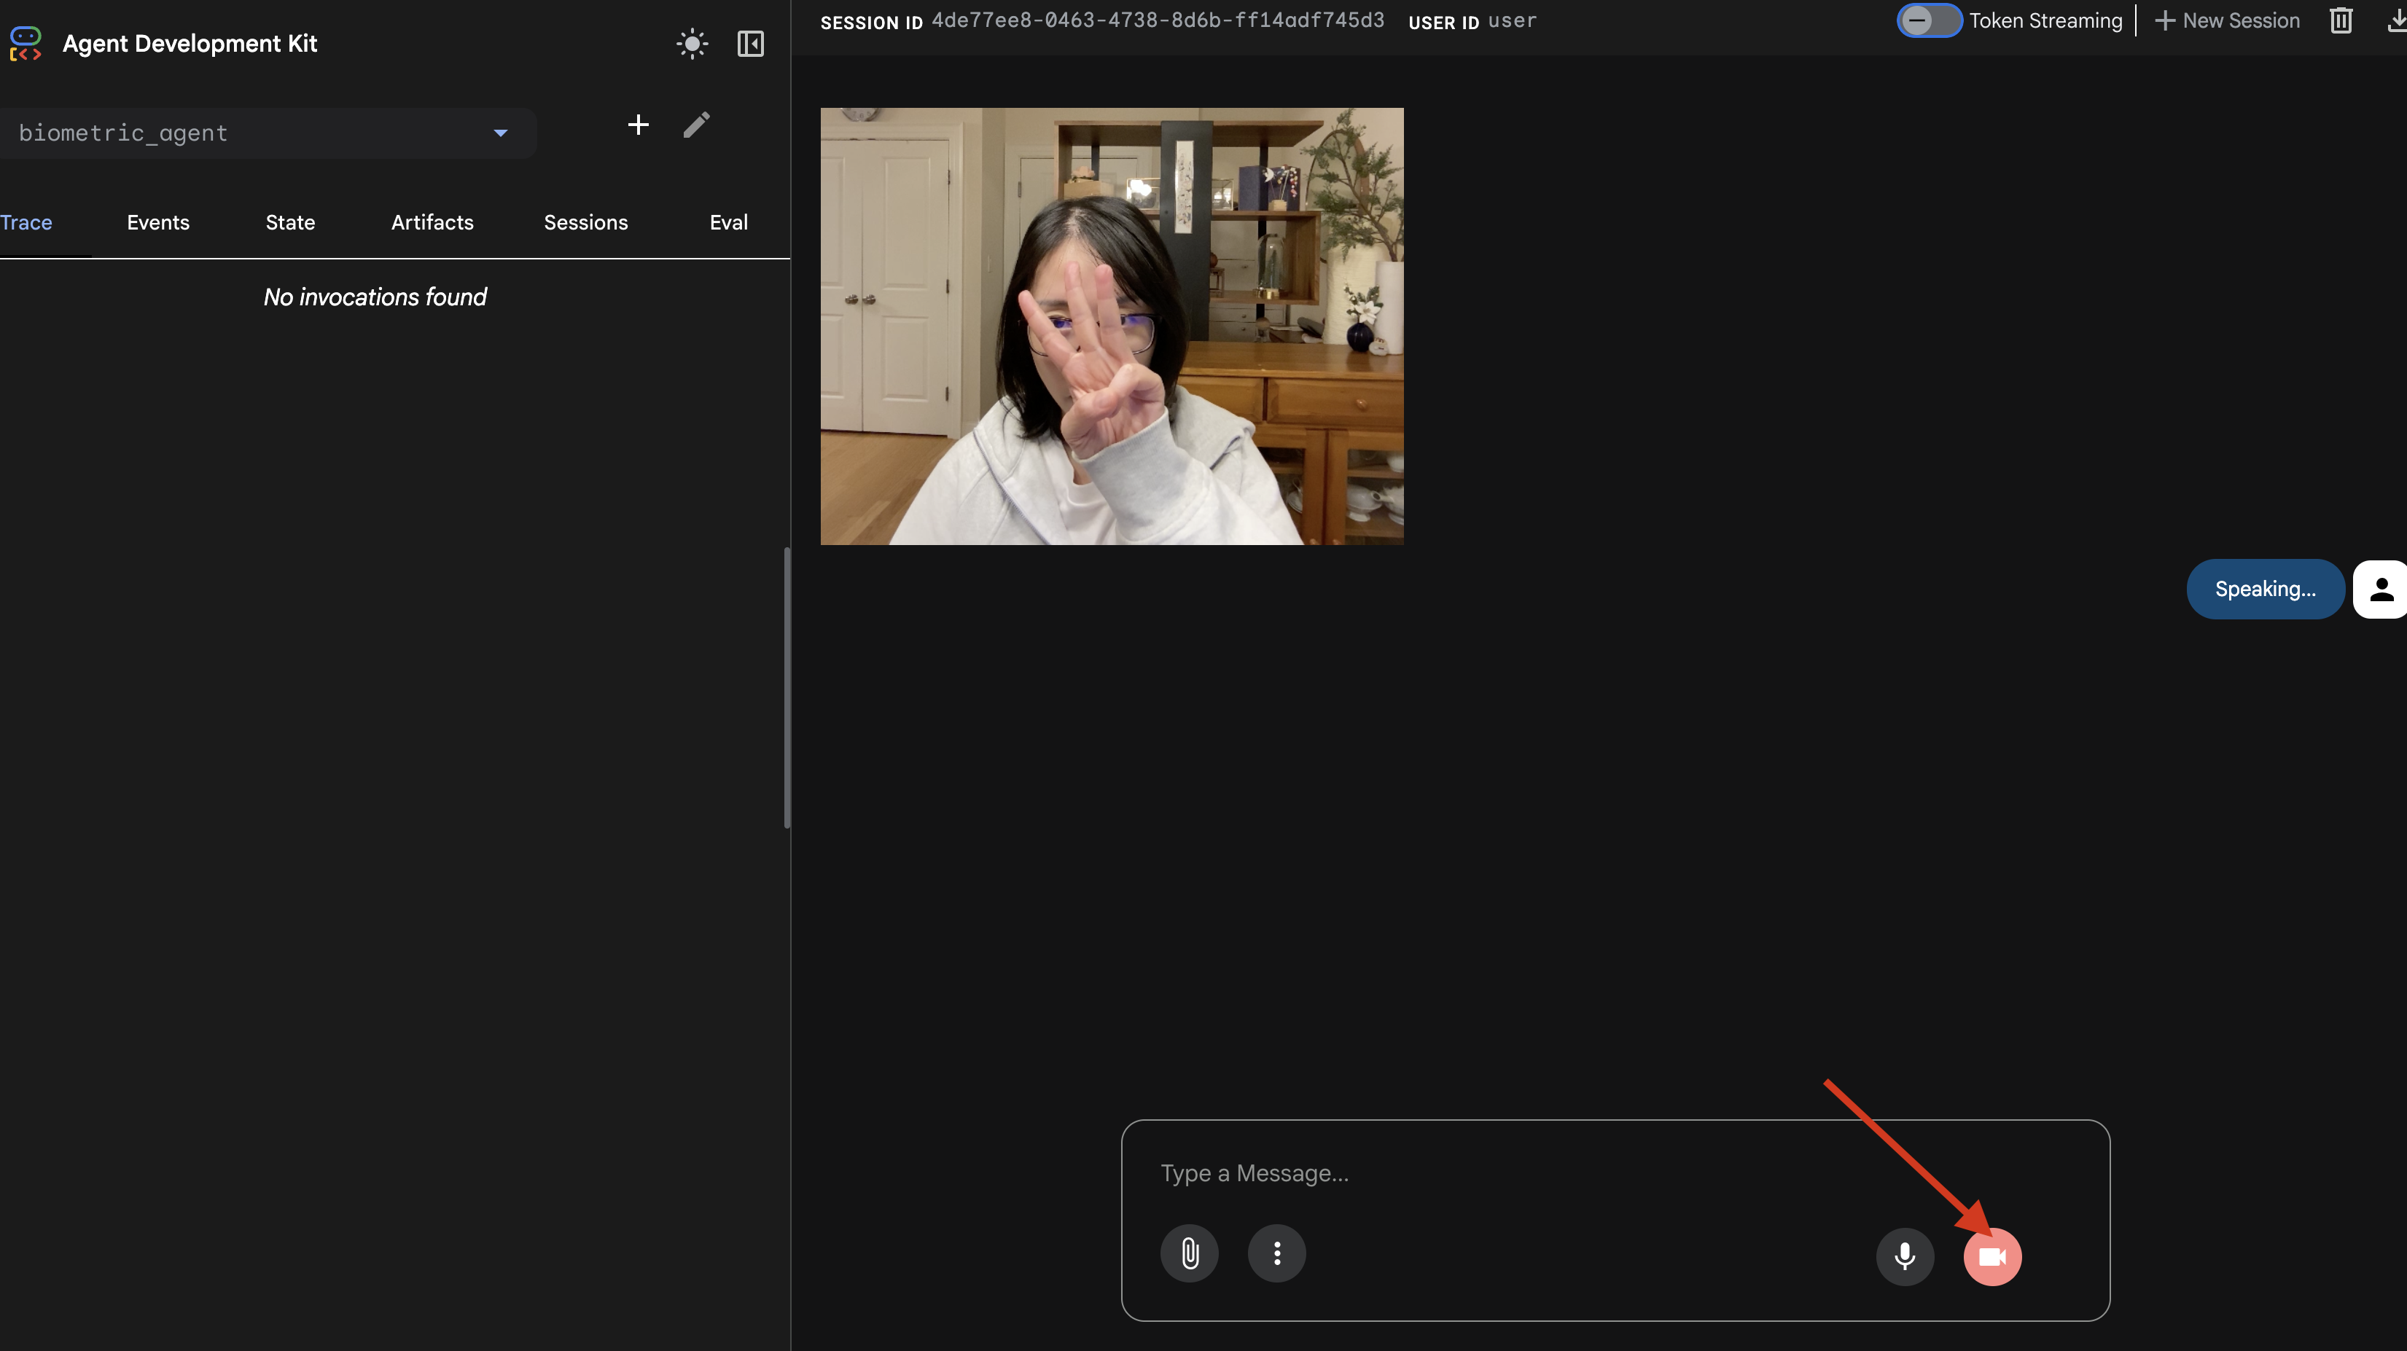Expand the biometric_agent dropdown arrow
The height and width of the screenshot is (1351, 2407).
click(501, 133)
